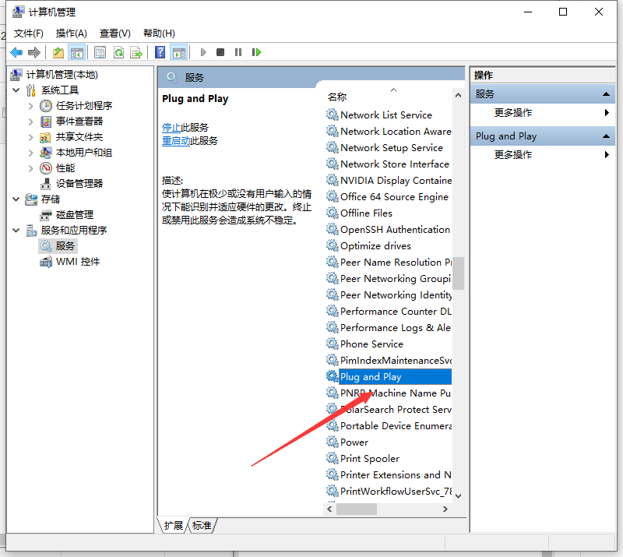
Task: Click the Refresh toolbar icon
Action: point(118,52)
